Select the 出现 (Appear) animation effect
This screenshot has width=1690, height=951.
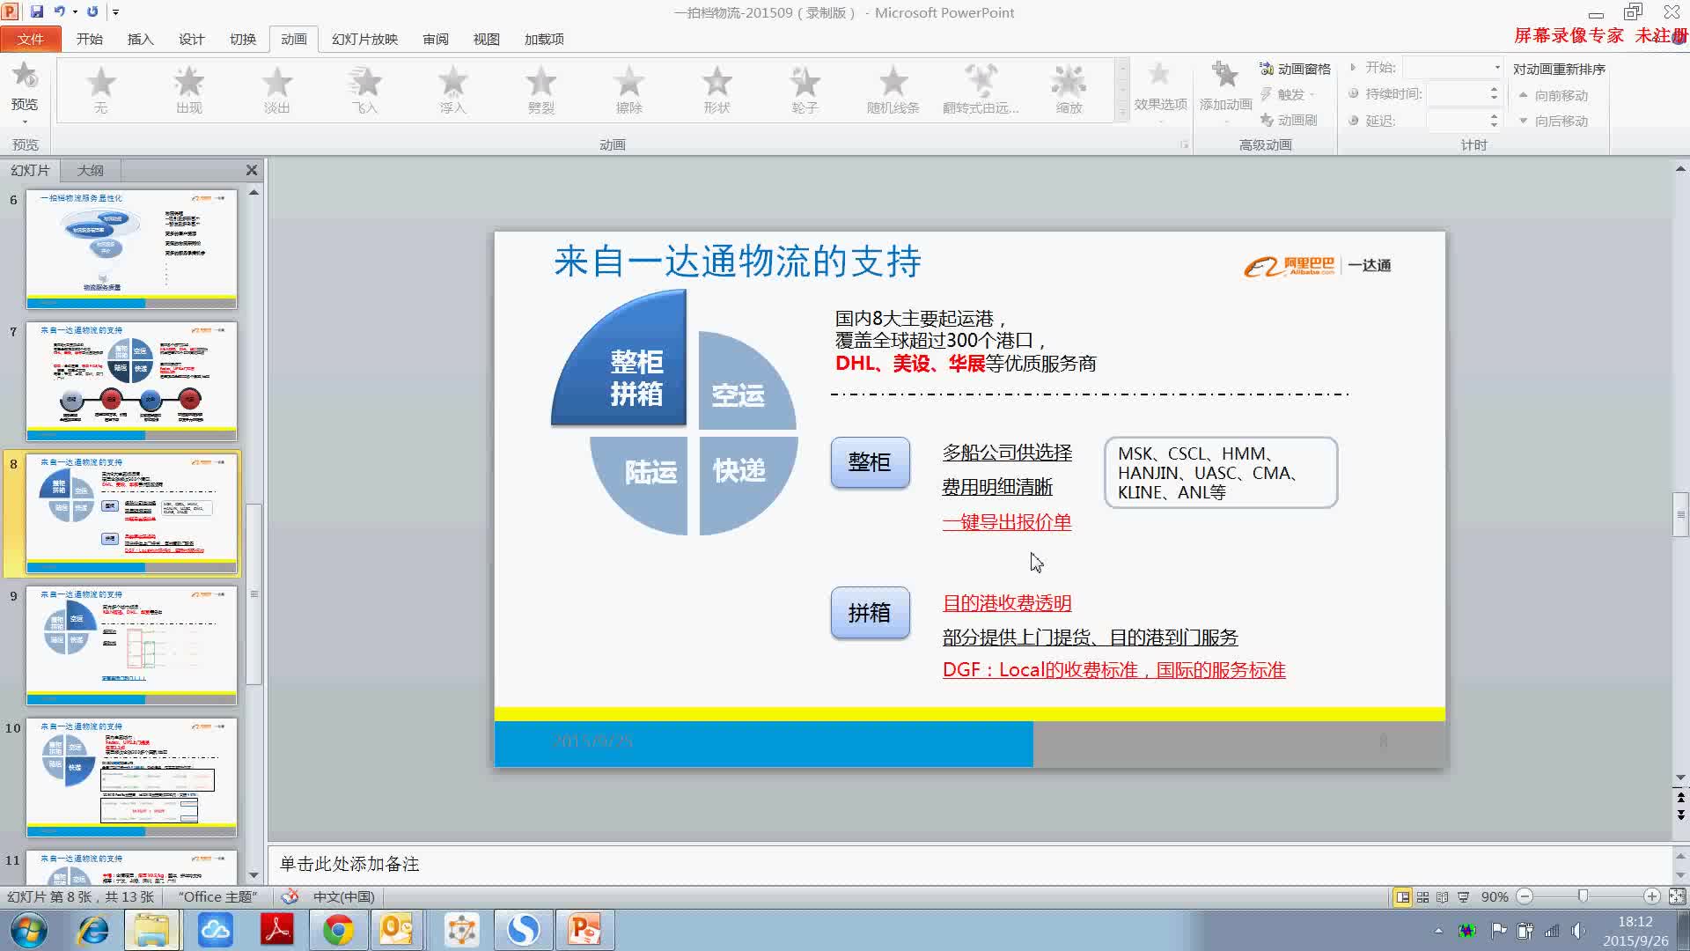tap(188, 90)
